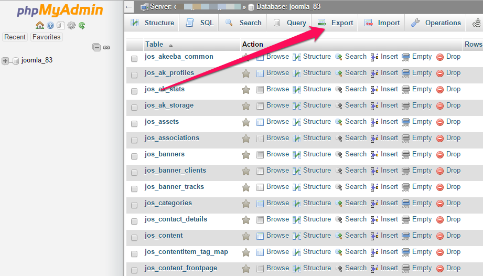
Task: Click Empty link for jos_associations
Action: pos(422,137)
